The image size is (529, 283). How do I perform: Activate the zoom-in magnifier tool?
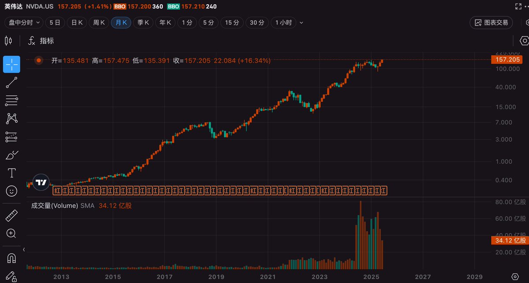[x=11, y=233]
